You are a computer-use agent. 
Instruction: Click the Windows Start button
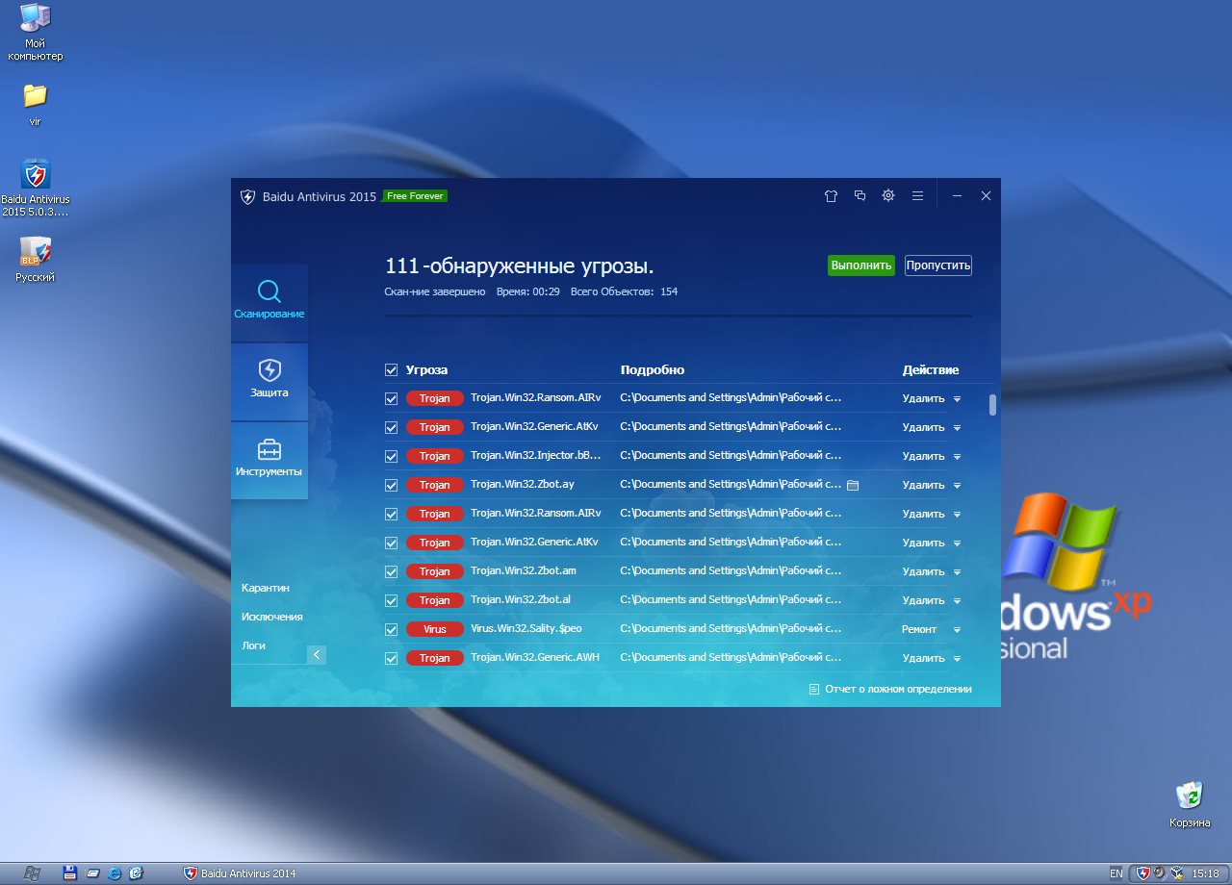[x=32, y=873]
